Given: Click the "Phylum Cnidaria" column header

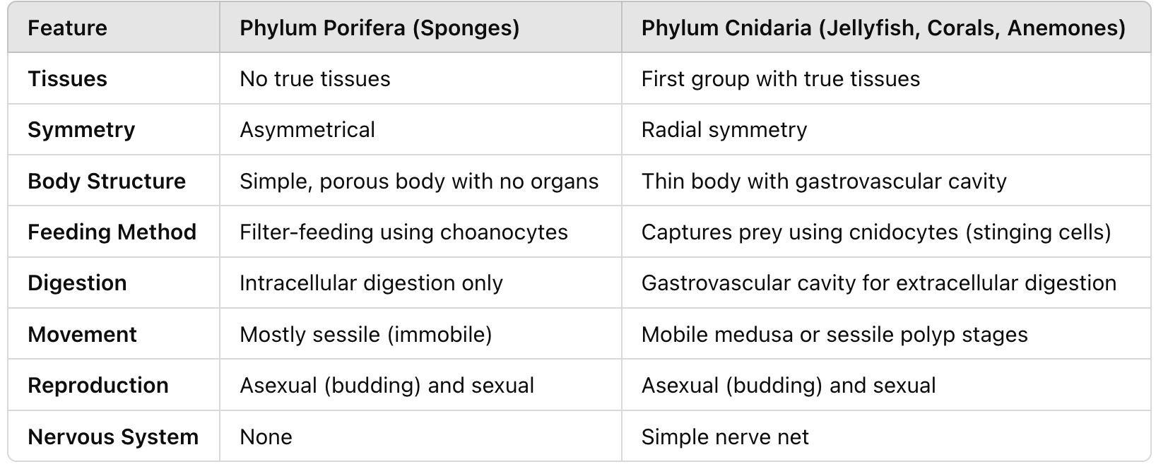Looking at the screenshot, I should coord(883,28).
